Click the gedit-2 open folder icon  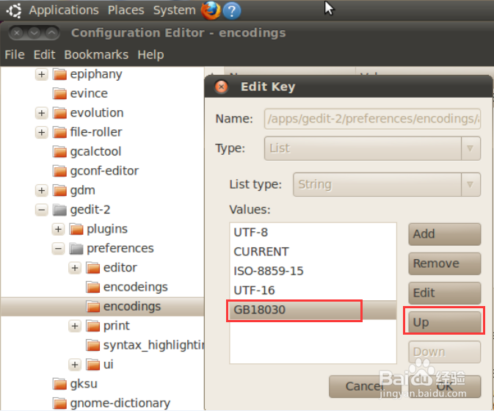[x=60, y=210]
